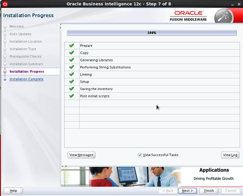Click the Applications banner image
The height and width of the screenshot is (196, 243).
point(151,177)
